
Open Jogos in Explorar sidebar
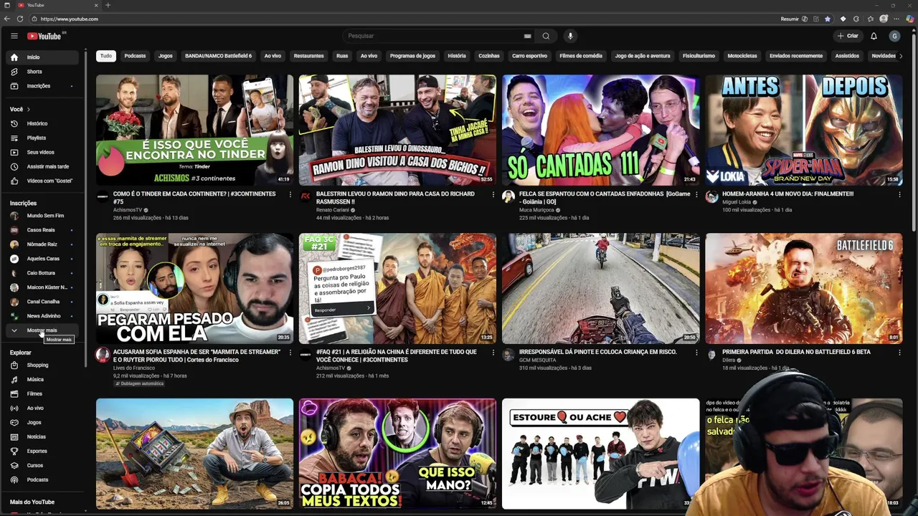coord(42,422)
